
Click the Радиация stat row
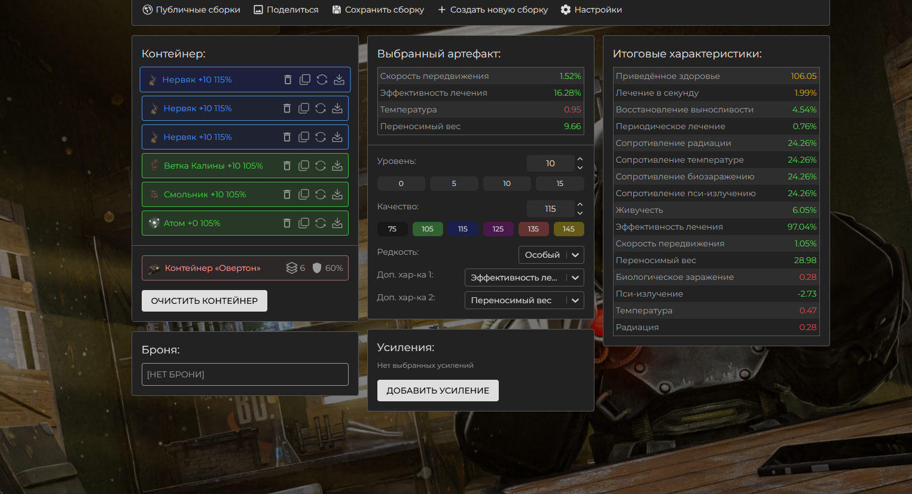click(716, 327)
